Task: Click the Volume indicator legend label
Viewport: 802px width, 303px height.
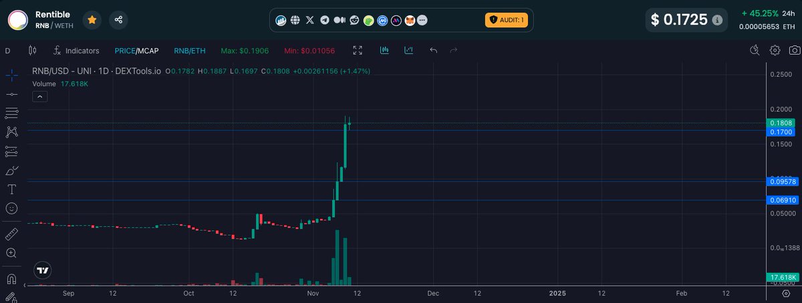Action: 44,83
